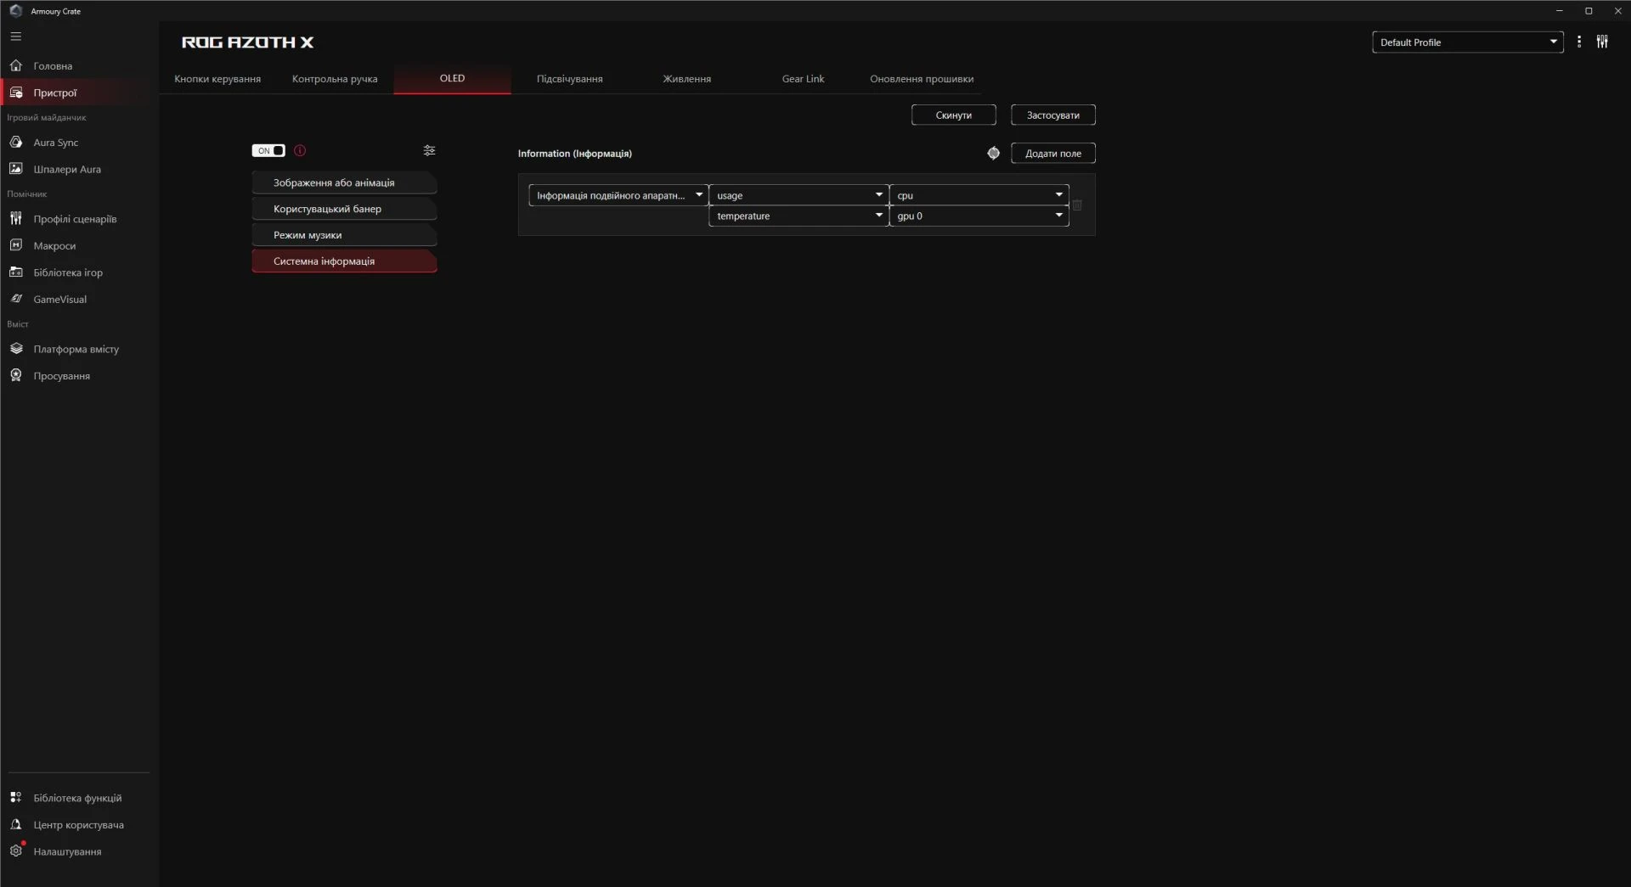Switch to the Кнопки керування tab

point(217,79)
